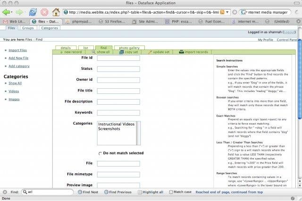Viewport: 302px width, 201px height.
Task: Click the page vertical scrollbar thumb
Action: tap(300, 78)
